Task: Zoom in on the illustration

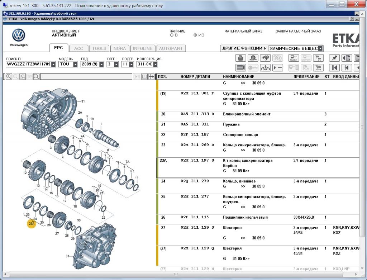Action: [9, 77]
